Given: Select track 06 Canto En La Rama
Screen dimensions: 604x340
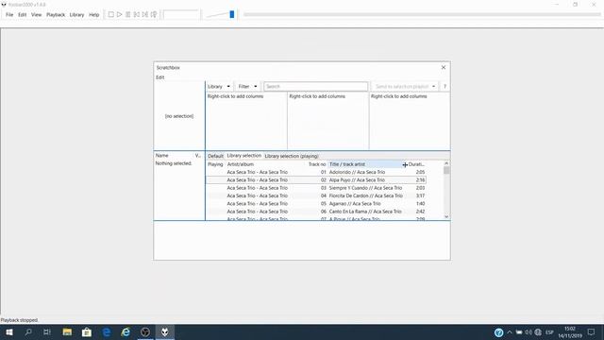Looking at the screenshot, I should point(316,212).
